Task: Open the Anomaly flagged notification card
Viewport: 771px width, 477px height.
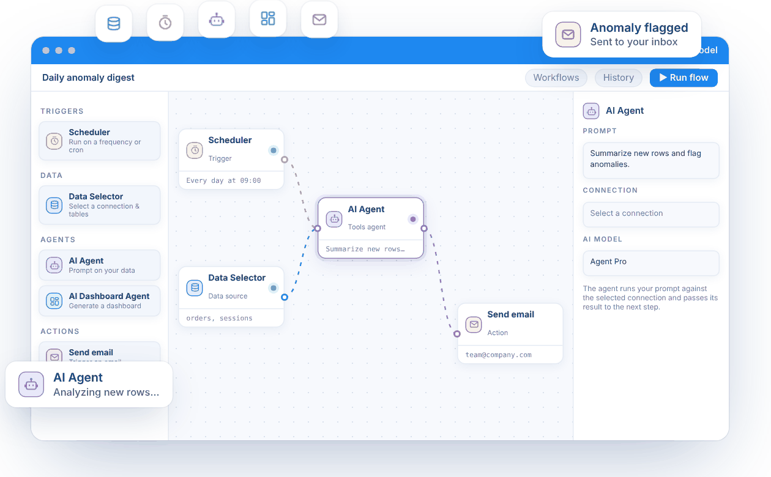Action: point(622,34)
